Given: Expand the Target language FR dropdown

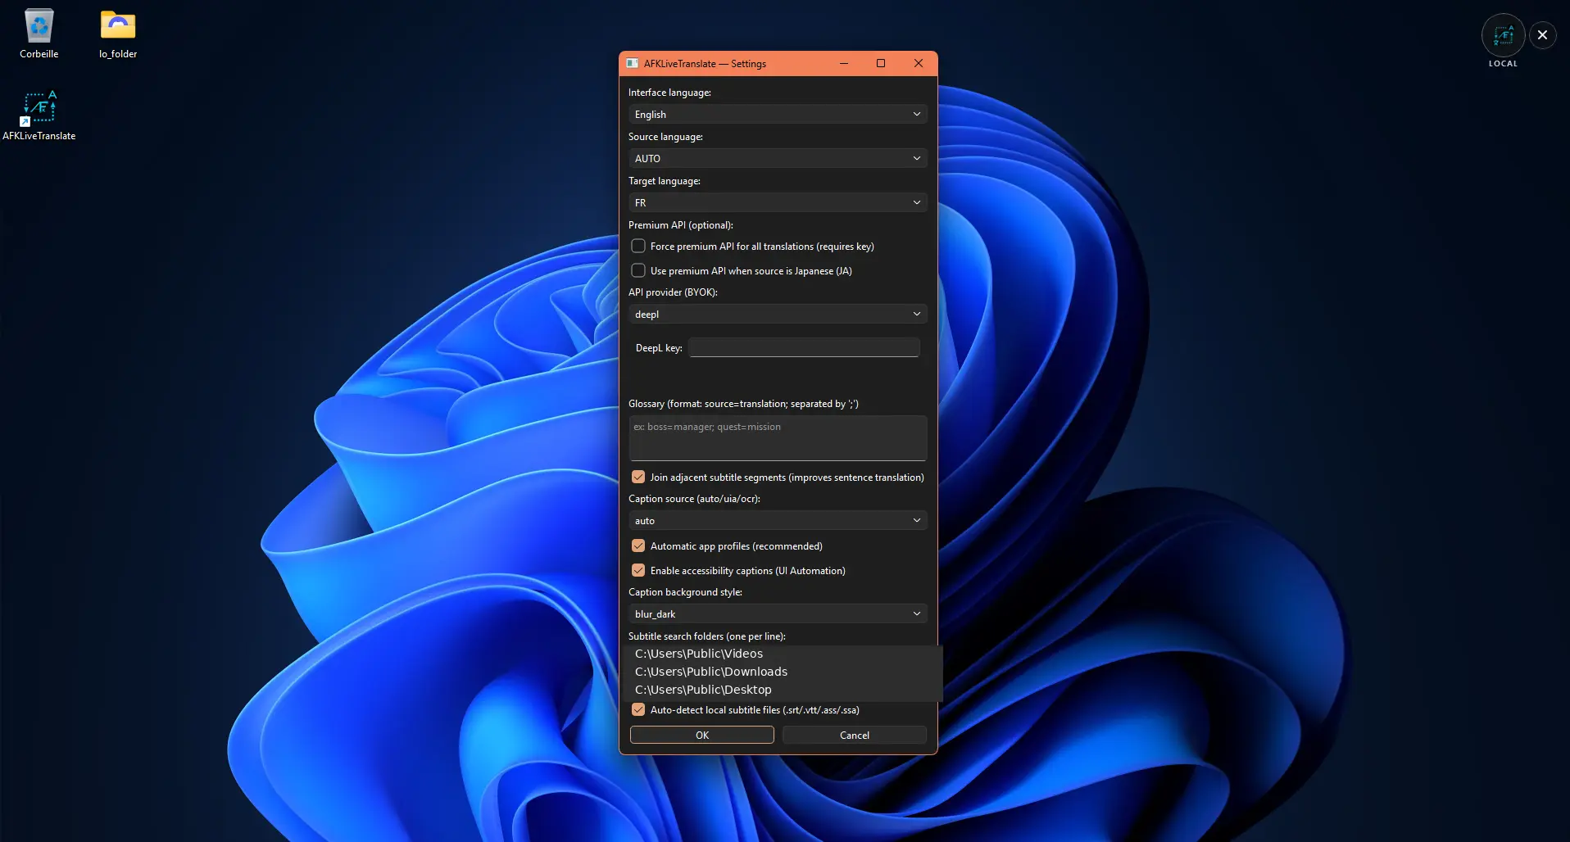Looking at the screenshot, I should pos(778,202).
